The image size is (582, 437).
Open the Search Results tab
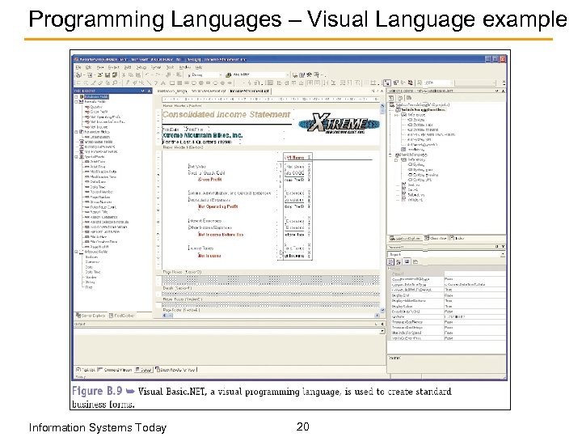[x=176, y=370]
